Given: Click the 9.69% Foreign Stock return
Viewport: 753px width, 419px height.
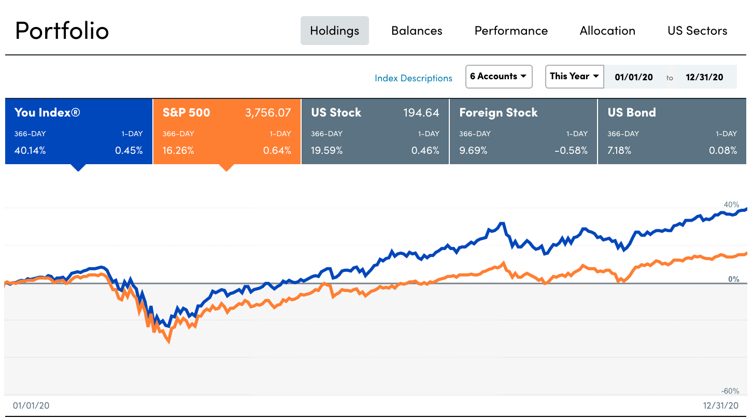Looking at the screenshot, I should click(473, 151).
